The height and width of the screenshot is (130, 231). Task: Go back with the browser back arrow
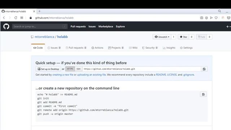[4, 18]
